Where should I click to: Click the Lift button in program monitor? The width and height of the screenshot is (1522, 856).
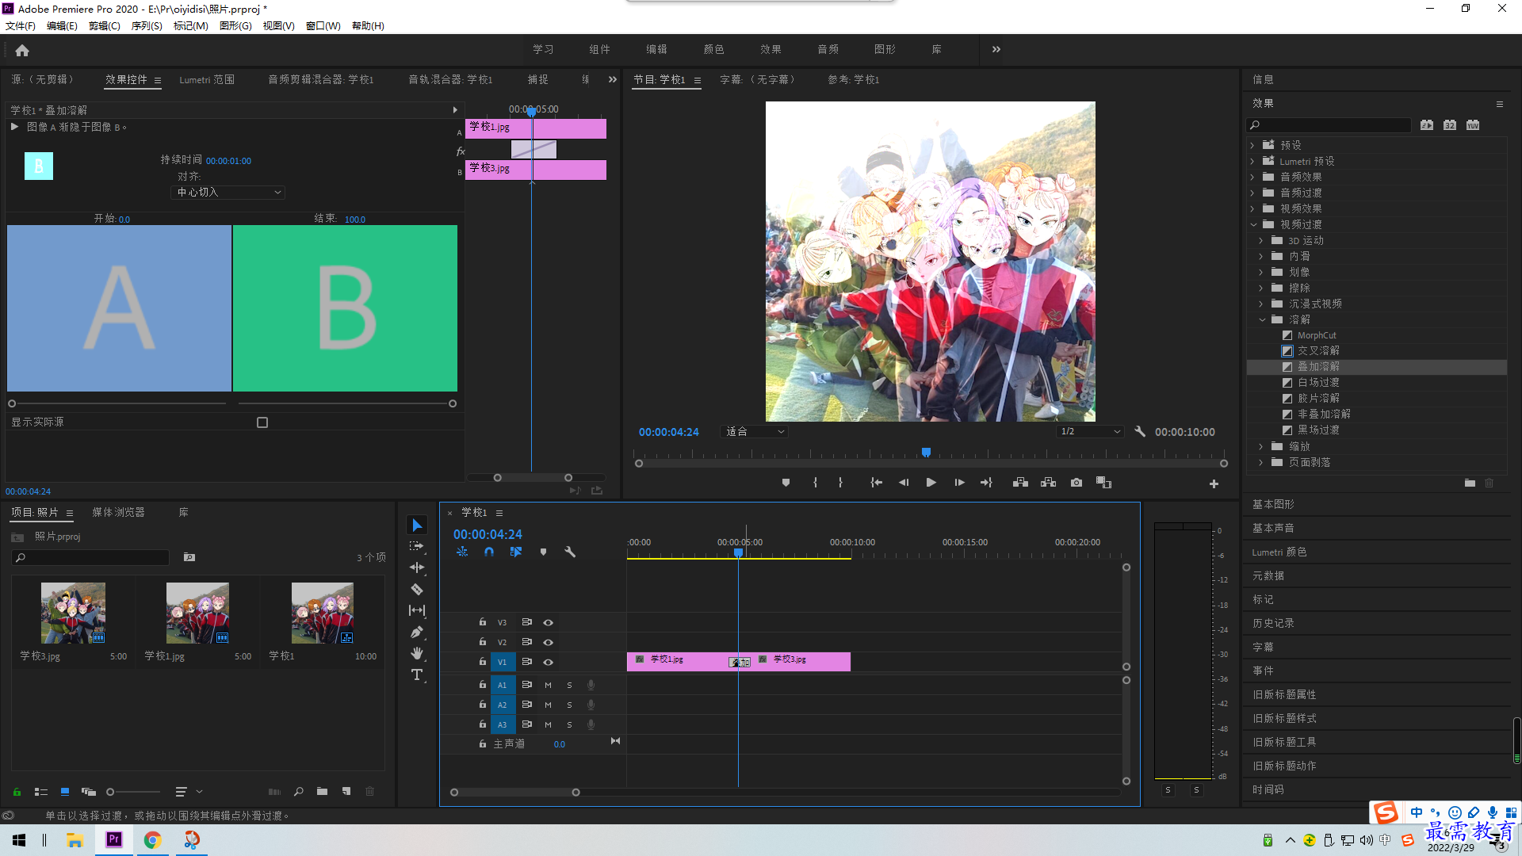coord(1020,483)
